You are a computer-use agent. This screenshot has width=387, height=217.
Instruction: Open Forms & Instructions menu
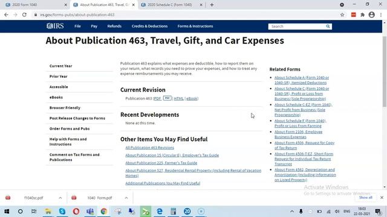coord(195,26)
